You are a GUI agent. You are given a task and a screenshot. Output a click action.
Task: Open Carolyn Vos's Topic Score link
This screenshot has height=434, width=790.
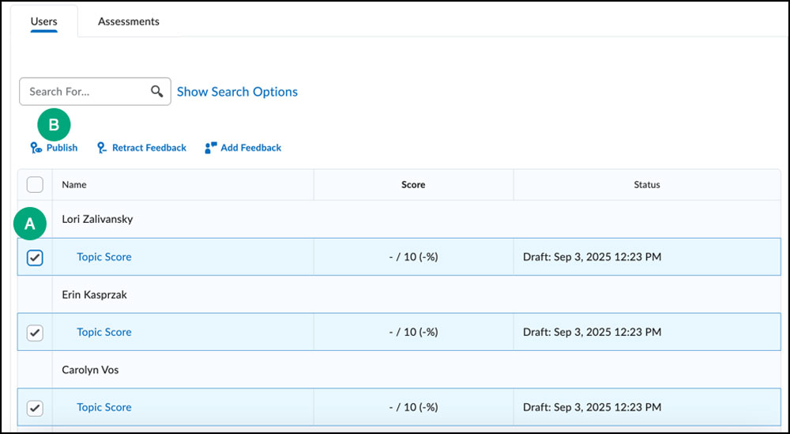click(103, 407)
